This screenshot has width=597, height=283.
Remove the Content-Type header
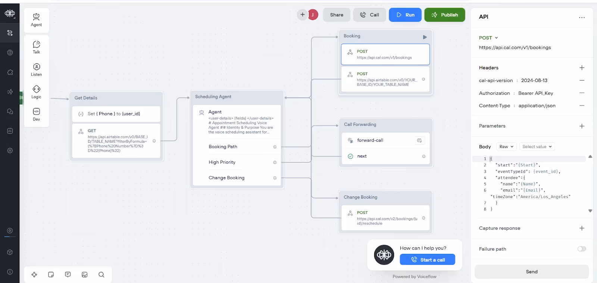coord(582,106)
